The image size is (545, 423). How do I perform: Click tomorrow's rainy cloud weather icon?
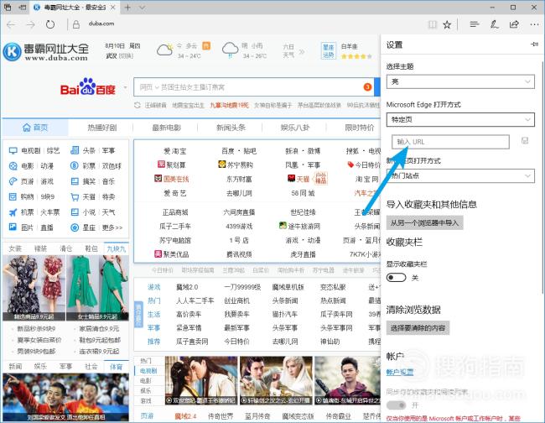click(x=230, y=50)
